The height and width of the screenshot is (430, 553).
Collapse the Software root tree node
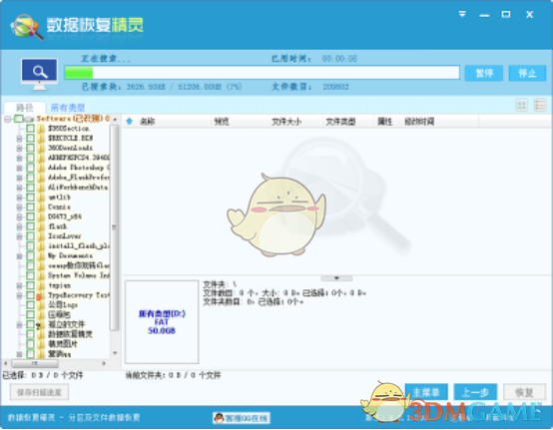pyautogui.click(x=7, y=119)
